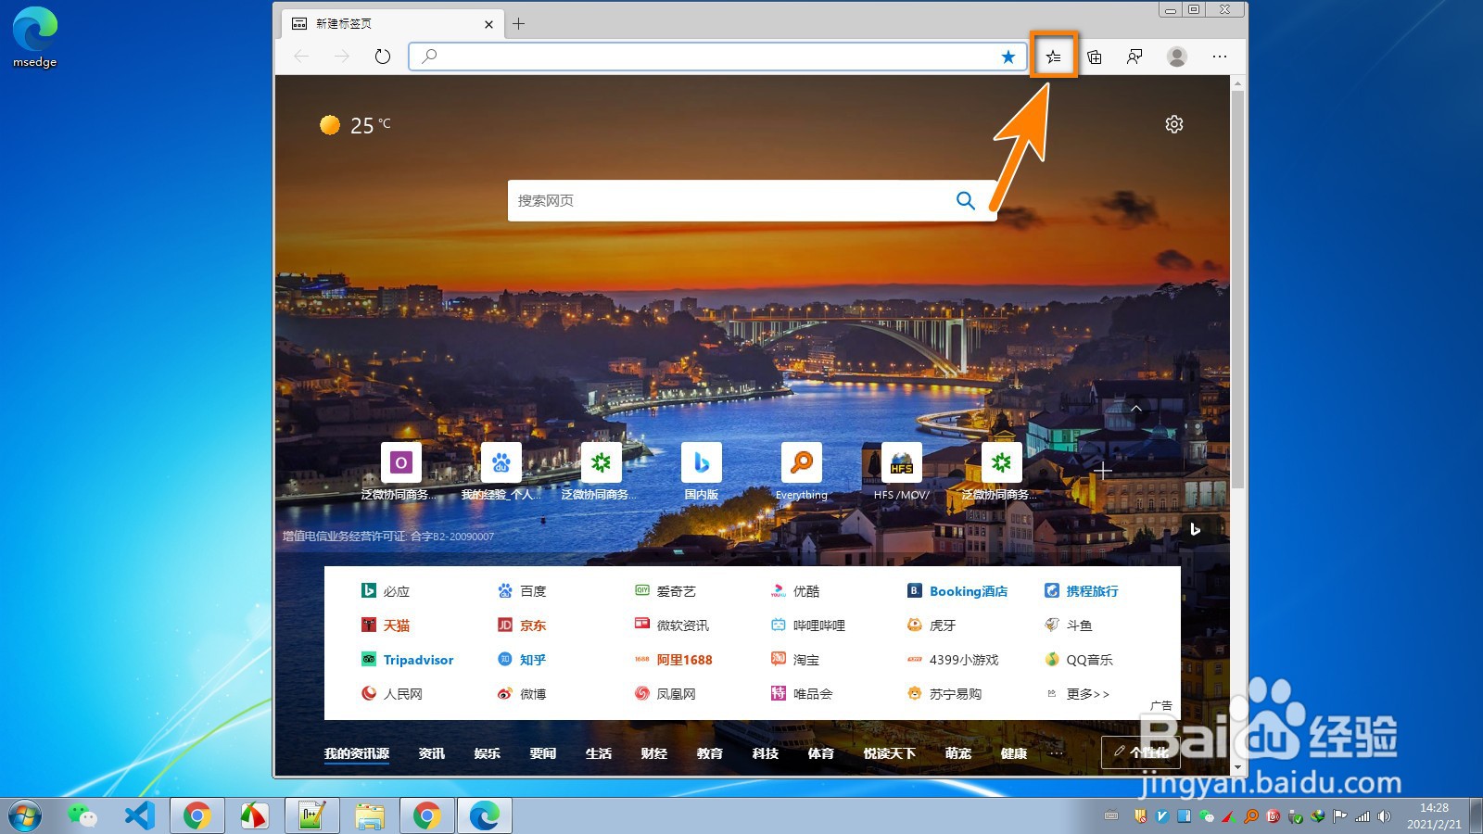Open the 必应 link
This screenshot has width=1483, height=834.
pyautogui.click(x=386, y=591)
